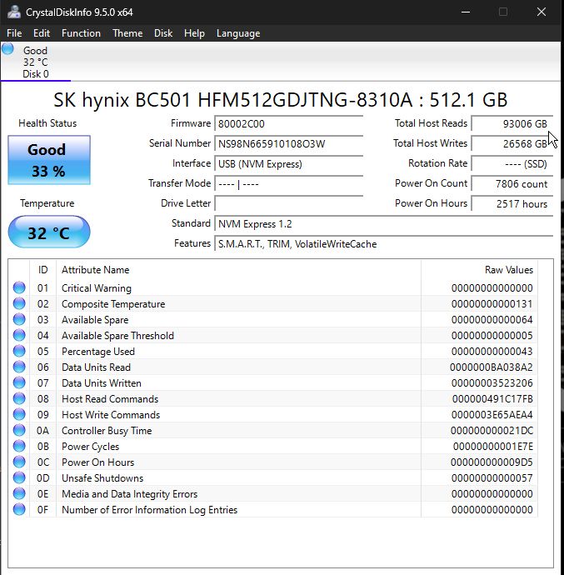Click raw value 000000491C17FB
This screenshot has width=564, height=575.
coord(492,399)
